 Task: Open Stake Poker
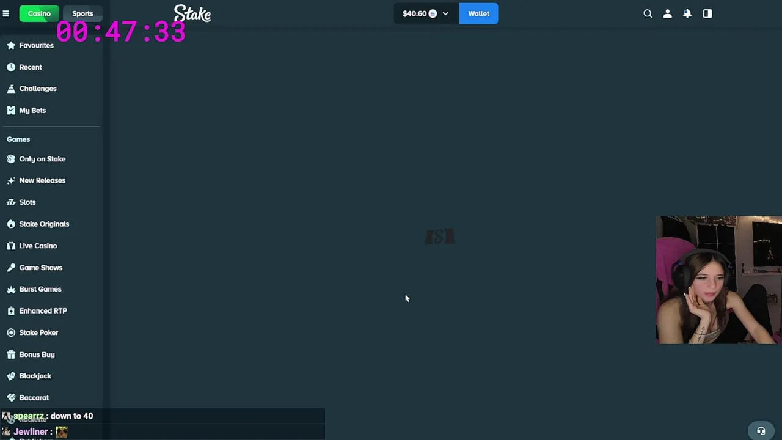pos(38,332)
